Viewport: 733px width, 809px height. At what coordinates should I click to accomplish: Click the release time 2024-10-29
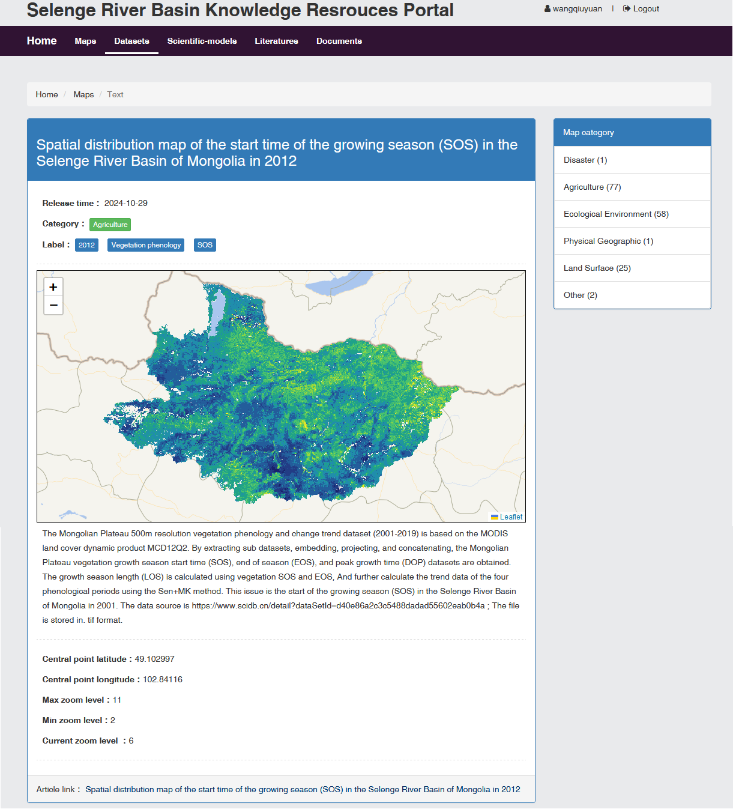tap(125, 203)
